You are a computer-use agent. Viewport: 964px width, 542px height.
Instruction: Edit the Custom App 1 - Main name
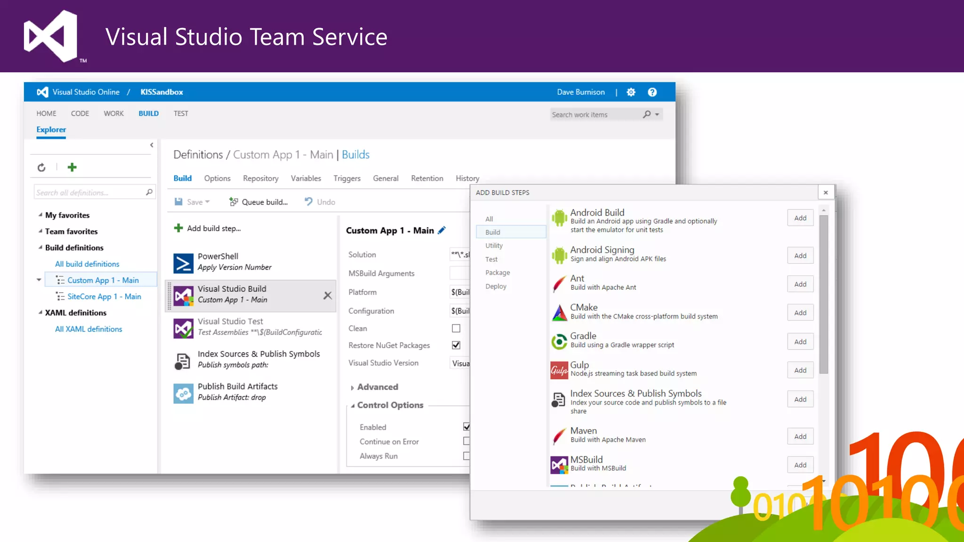point(442,230)
